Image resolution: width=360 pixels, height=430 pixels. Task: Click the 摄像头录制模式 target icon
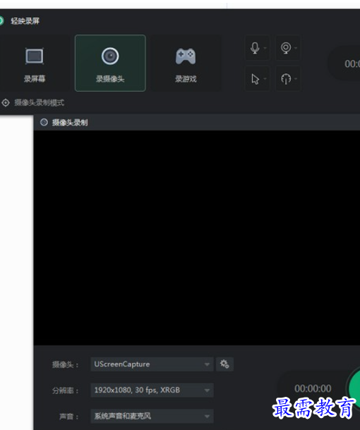click(x=6, y=103)
